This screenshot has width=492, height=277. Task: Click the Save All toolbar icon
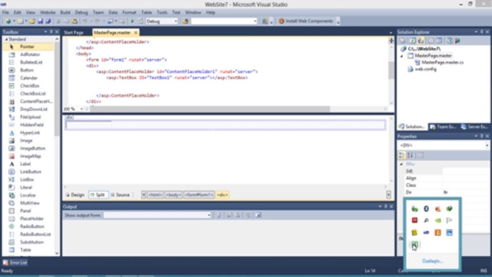point(49,22)
